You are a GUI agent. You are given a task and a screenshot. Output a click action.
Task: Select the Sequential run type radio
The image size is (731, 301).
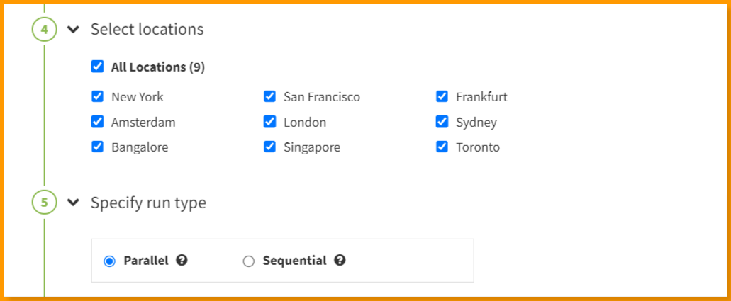pos(248,261)
